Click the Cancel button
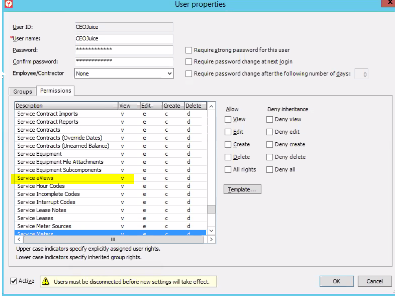The height and width of the screenshot is (296, 395). [x=374, y=281]
